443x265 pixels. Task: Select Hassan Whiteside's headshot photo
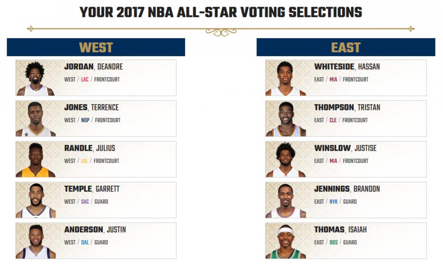tap(285, 78)
